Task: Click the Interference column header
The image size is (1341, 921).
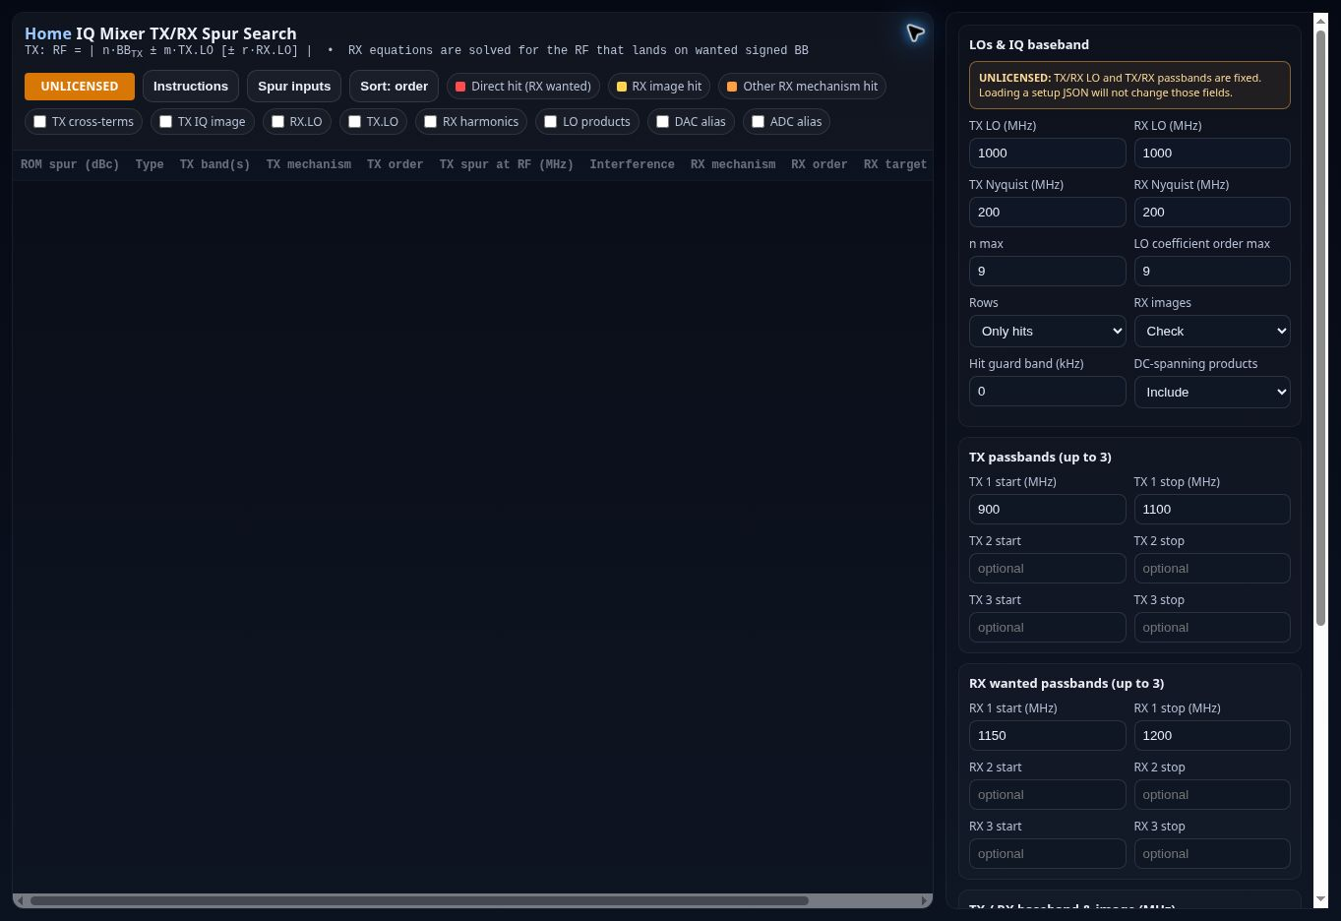Action: [633, 164]
